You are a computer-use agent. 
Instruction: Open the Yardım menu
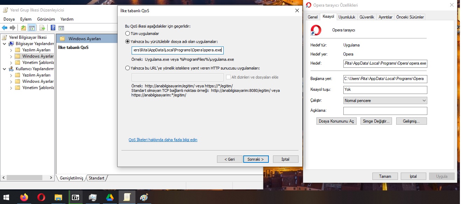(67, 19)
